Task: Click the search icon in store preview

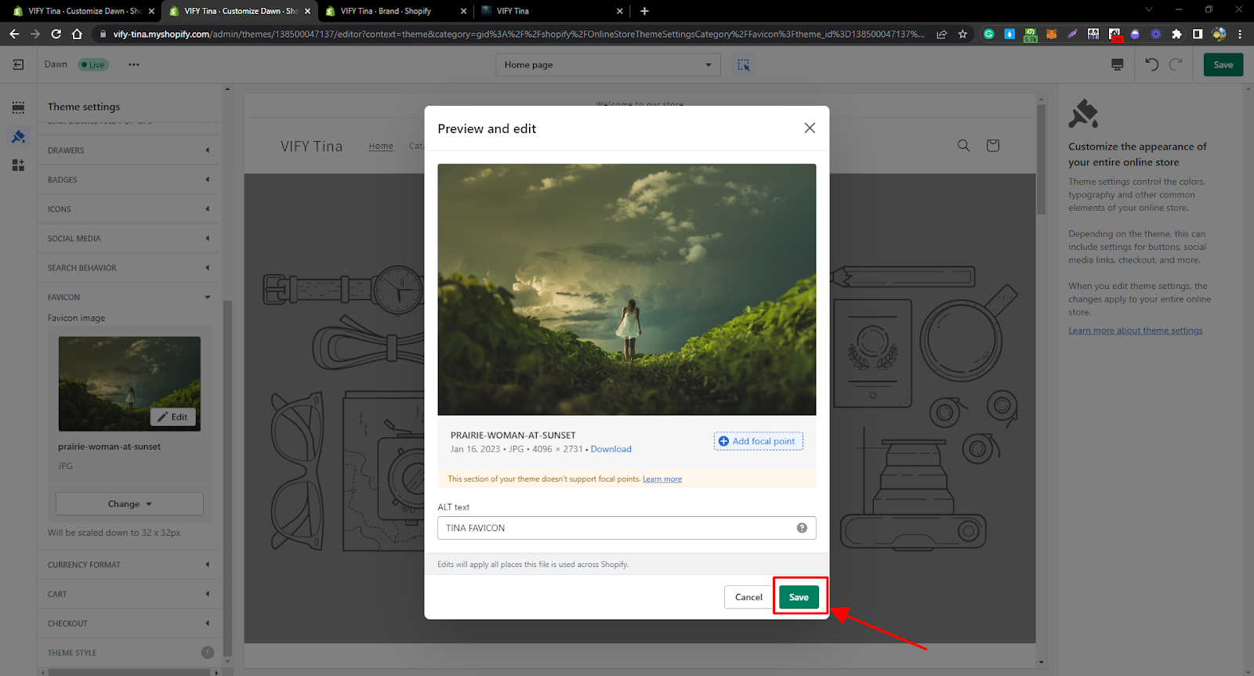Action: pos(963,146)
